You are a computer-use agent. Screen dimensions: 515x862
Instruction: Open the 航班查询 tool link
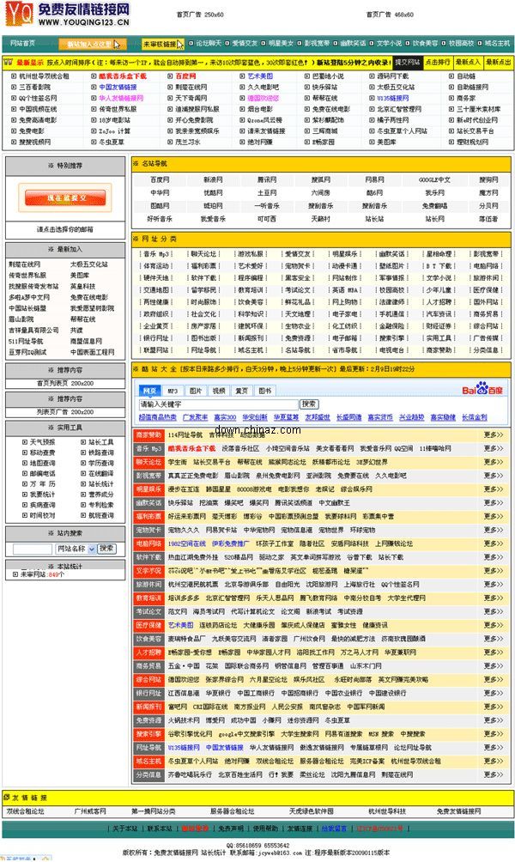tap(100, 515)
